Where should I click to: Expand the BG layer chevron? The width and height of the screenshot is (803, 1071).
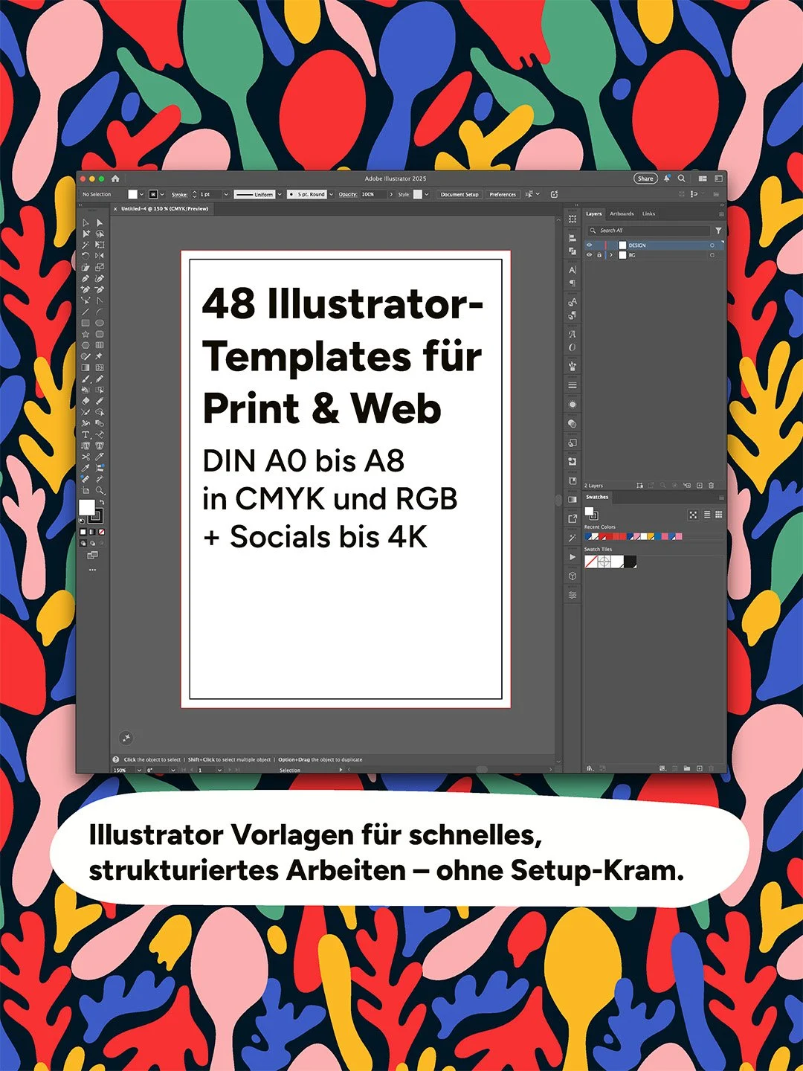coord(611,255)
